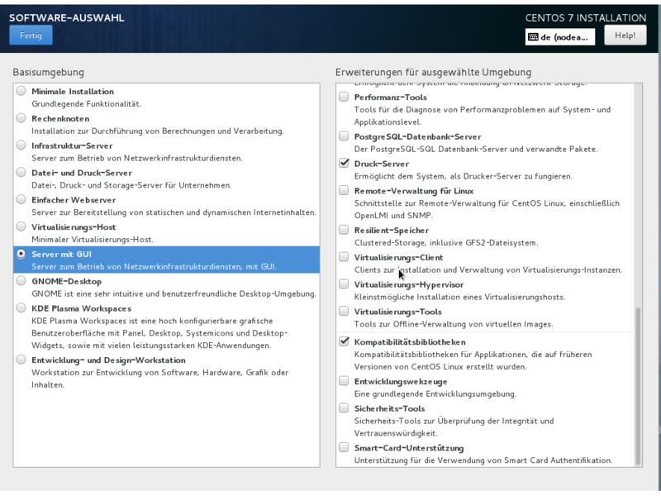Click the GNOME-Desktop label
Viewport: 661px width, 496px height.
[x=67, y=281]
